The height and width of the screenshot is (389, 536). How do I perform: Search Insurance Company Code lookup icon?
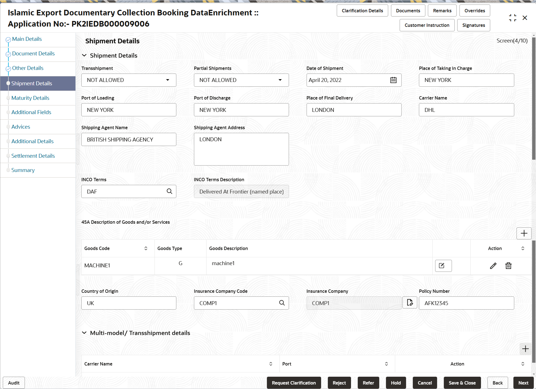[282, 303]
